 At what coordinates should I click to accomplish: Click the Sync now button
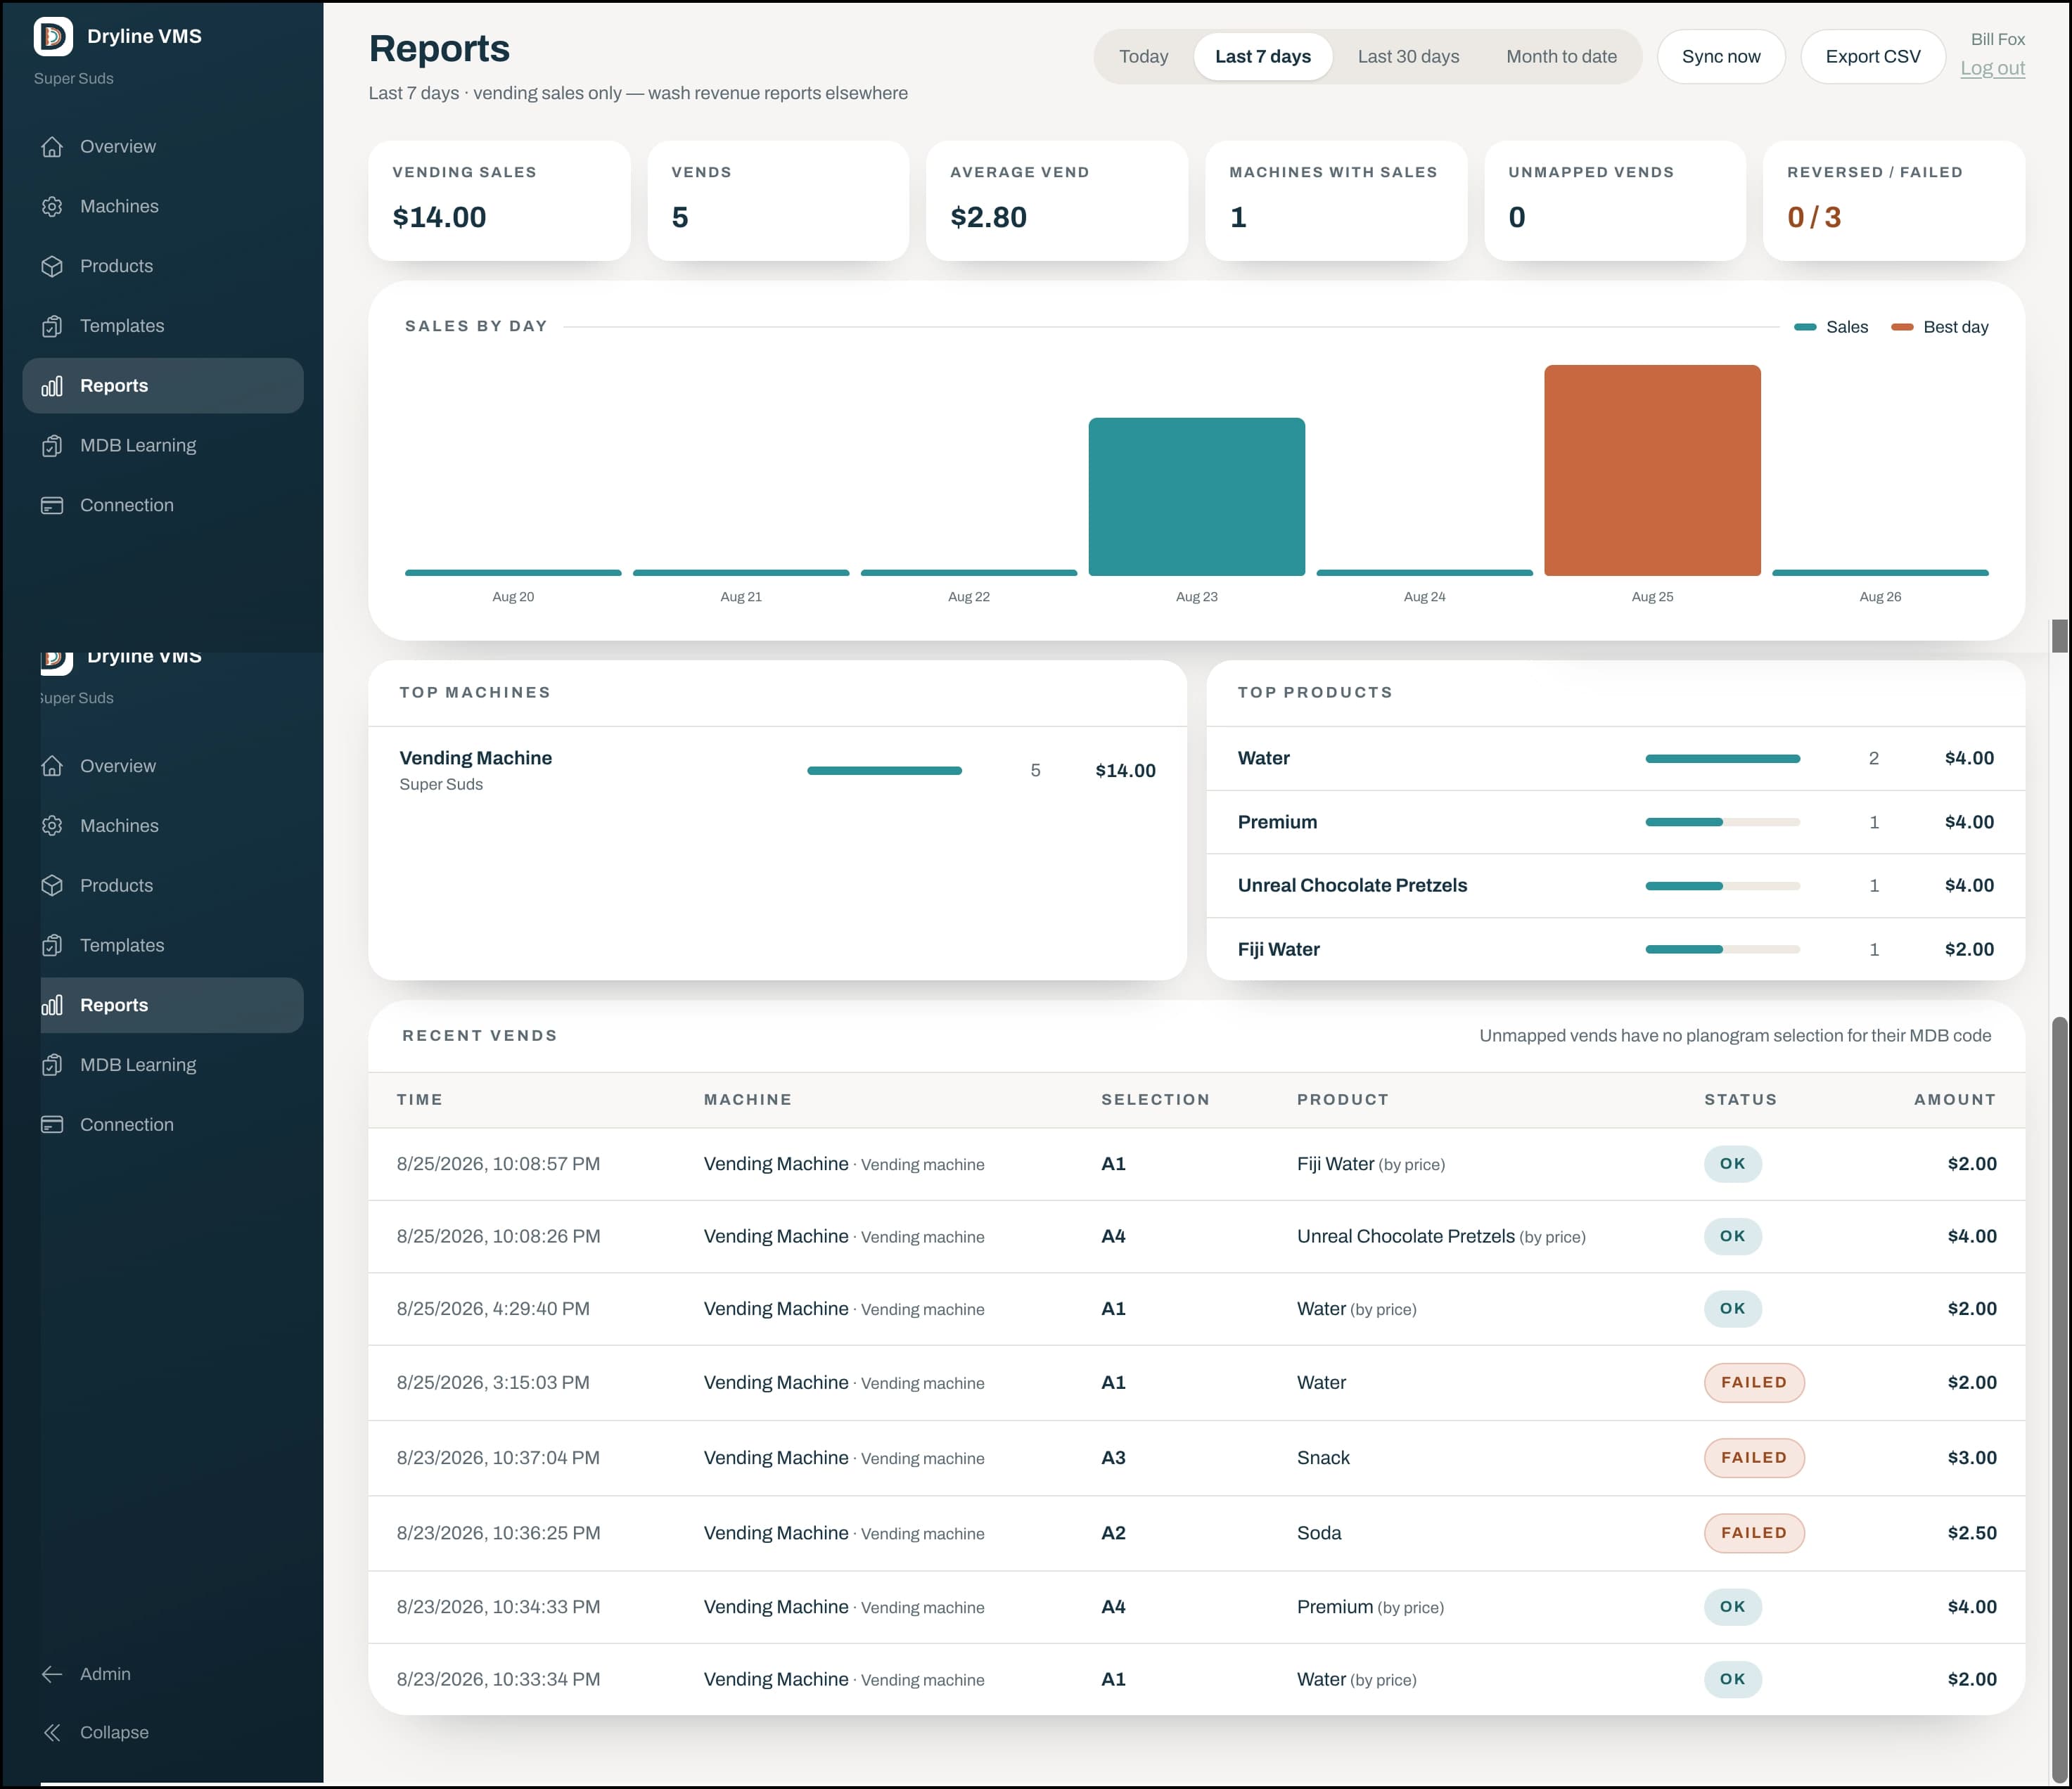(x=1721, y=57)
